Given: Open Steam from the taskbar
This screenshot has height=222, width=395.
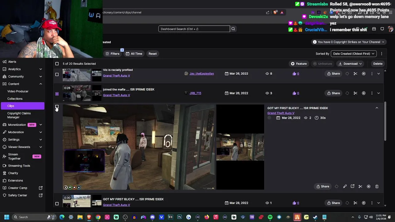Looking at the screenshot, I should [x=315, y=217].
